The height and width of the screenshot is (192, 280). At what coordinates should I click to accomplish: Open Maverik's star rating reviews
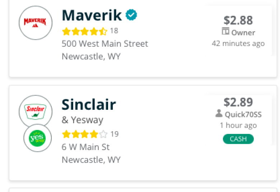point(85,31)
